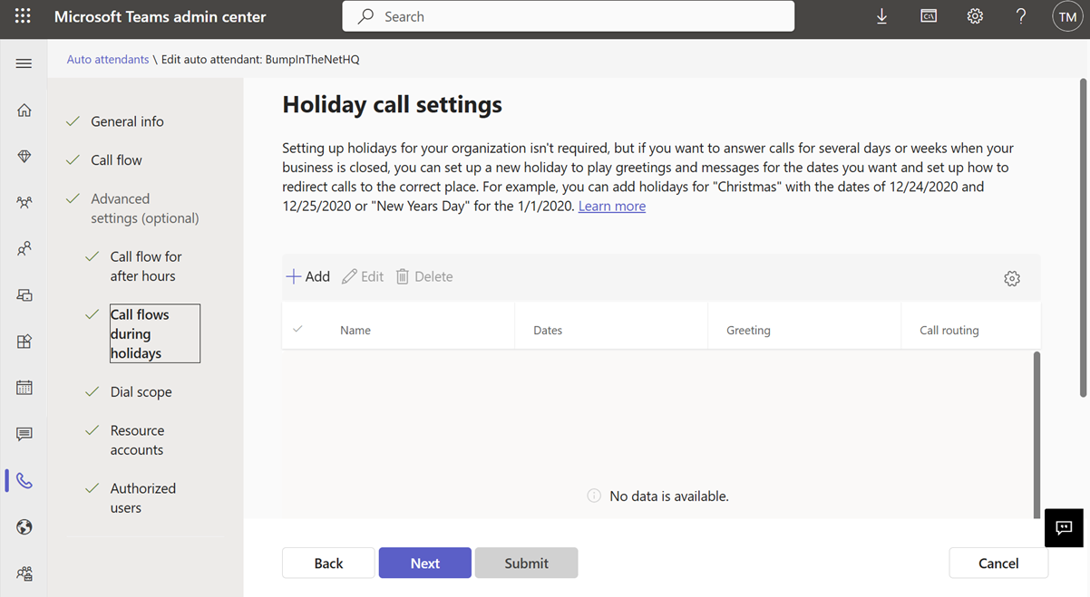Open the app launcher waffle icon
Screen dimensions: 1090x597
tap(23, 16)
